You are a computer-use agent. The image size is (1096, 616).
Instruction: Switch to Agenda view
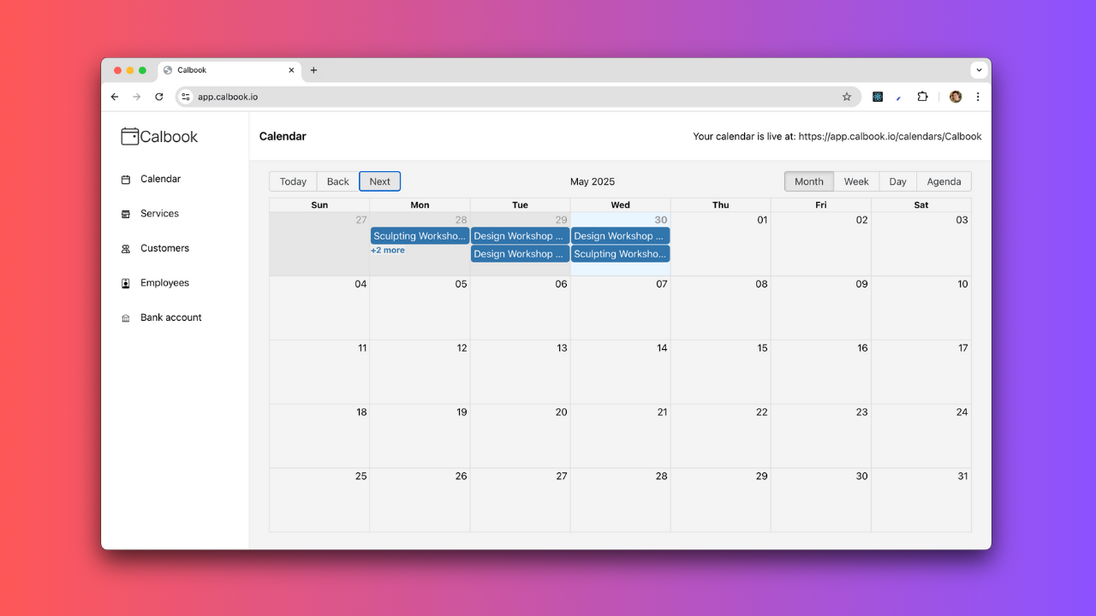pos(944,181)
